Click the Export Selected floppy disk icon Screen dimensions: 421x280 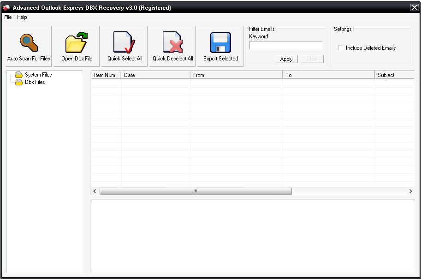[x=220, y=42]
